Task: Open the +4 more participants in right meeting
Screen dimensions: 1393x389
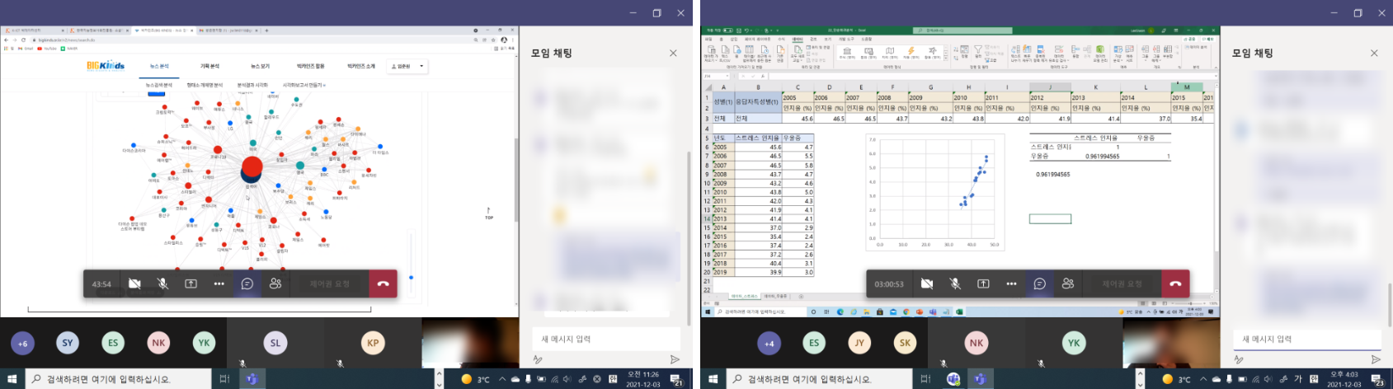Action: coord(769,343)
